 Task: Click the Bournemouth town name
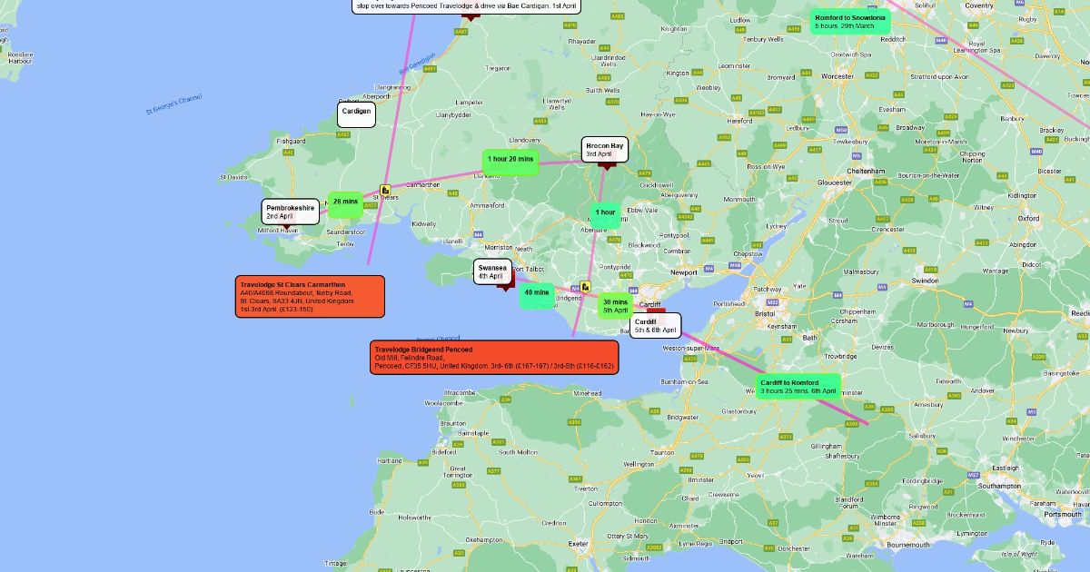coord(908,544)
